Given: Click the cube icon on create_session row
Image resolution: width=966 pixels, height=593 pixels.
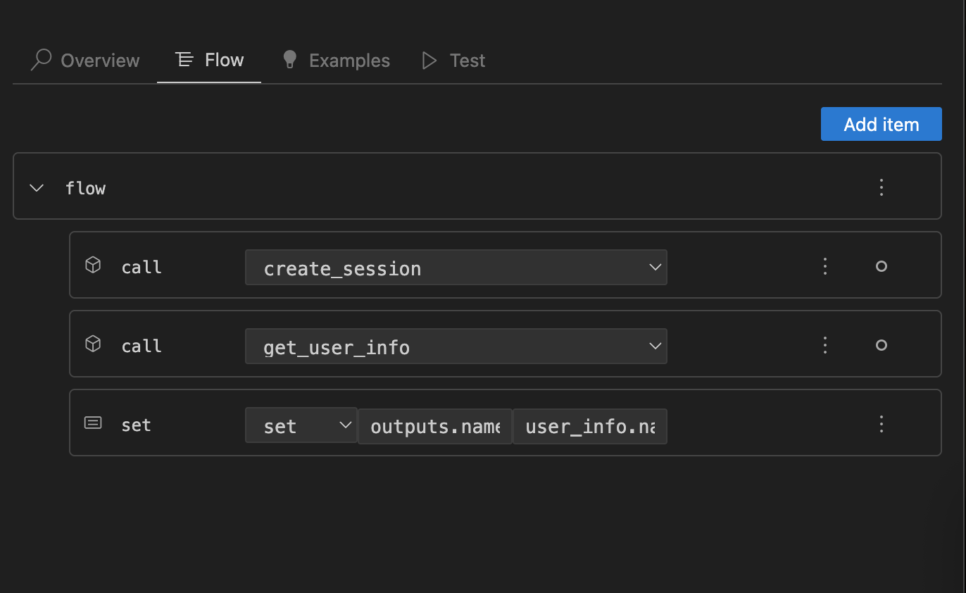Looking at the screenshot, I should [x=93, y=265].
